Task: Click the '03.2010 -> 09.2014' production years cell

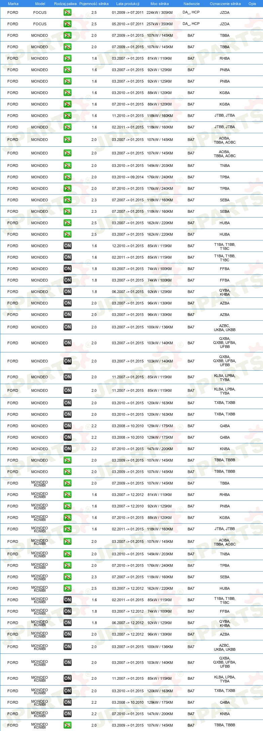Action: click(x=128, y=177)
